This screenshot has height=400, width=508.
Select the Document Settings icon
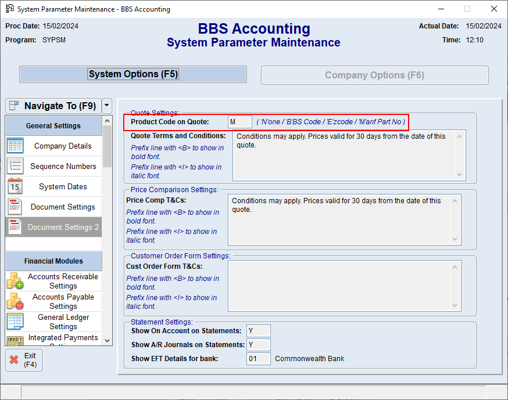pos(15,207)
